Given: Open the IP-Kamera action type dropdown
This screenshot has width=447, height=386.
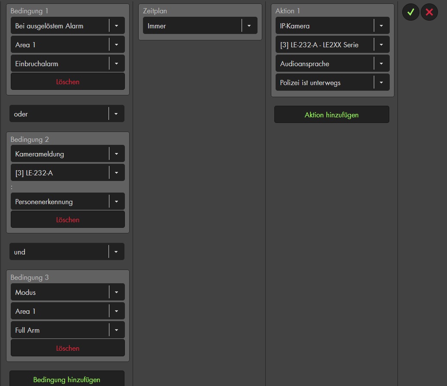Looking at the screenshot, I should (332, 26).
